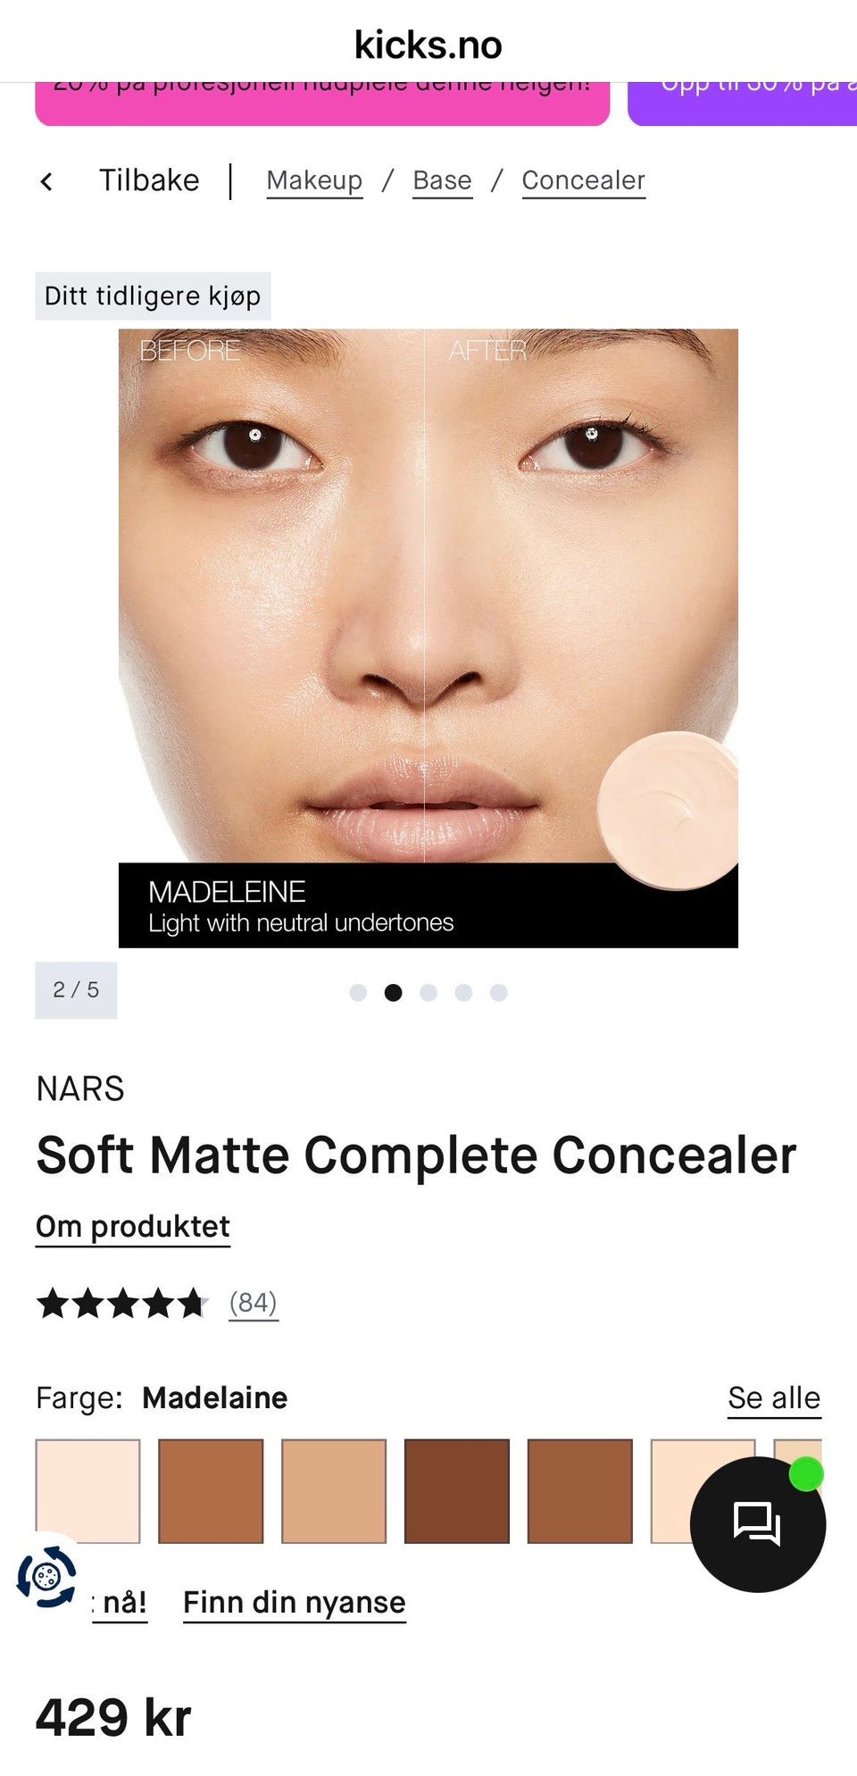
Task: Pick the light tan third swatch
Action: [x=334, y=1490]
